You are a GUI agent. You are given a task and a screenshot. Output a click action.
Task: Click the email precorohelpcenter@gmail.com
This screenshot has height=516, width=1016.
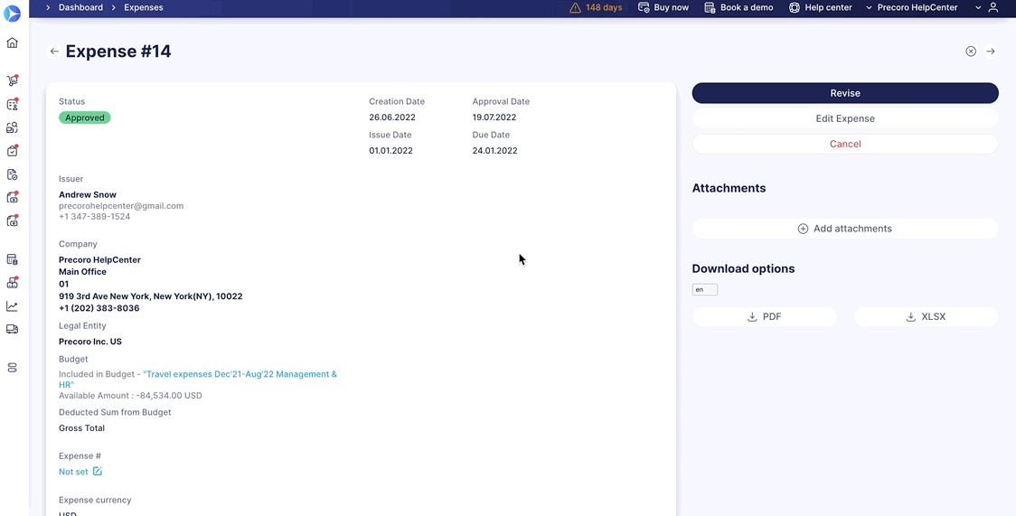click(x=121, y=206)
